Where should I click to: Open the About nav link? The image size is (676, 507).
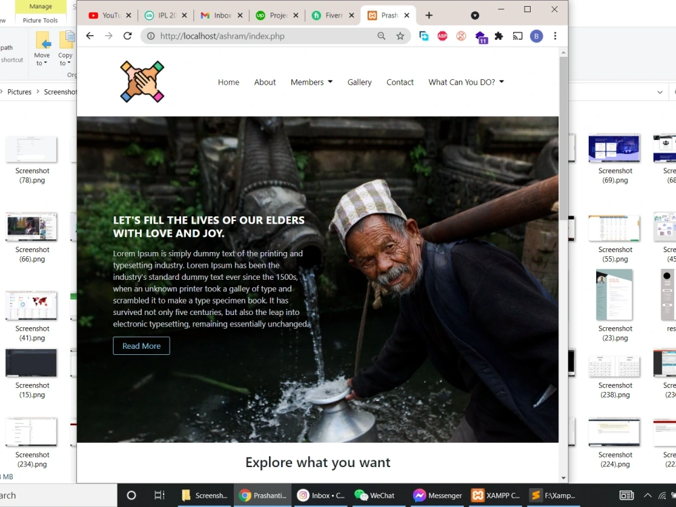265,82
